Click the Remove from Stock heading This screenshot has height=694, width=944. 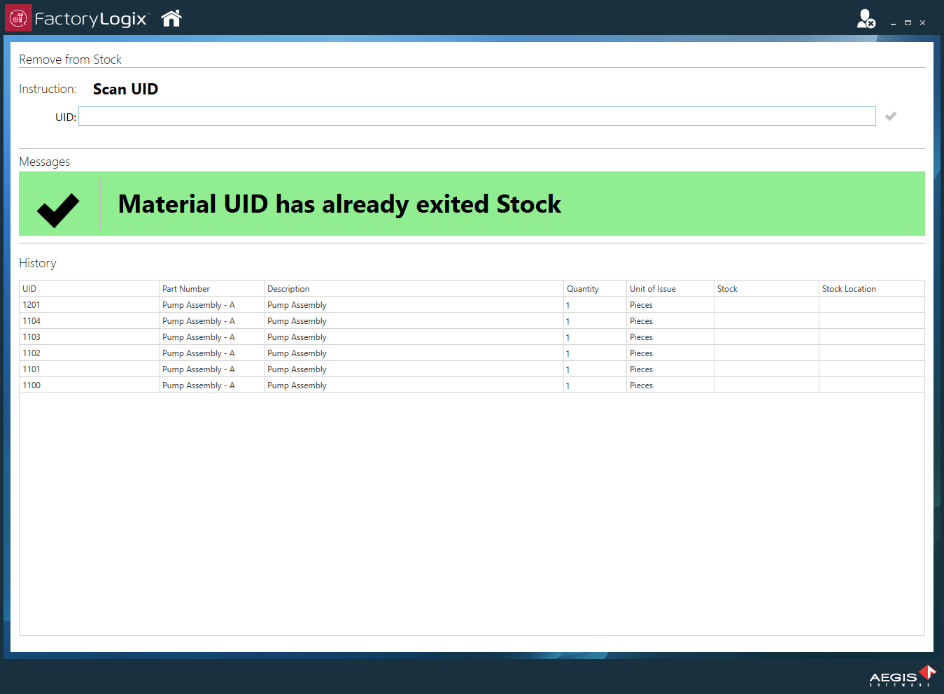pyautogui.click(x=70, y=59)
